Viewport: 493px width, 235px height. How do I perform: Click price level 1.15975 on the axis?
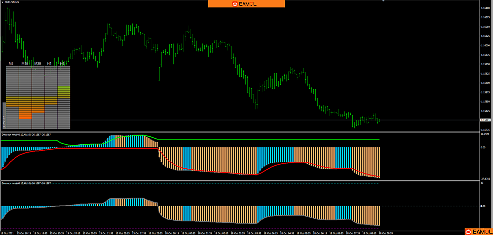pos(485,55)
